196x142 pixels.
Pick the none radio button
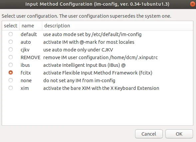pos(11,80)
